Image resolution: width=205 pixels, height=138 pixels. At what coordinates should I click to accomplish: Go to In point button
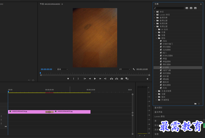pyautogui.click(x=85, y=79)
